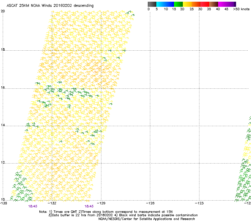251x221 pixels.
Task: Click the latitude label '12'
Action: click(x=3, y=163)
